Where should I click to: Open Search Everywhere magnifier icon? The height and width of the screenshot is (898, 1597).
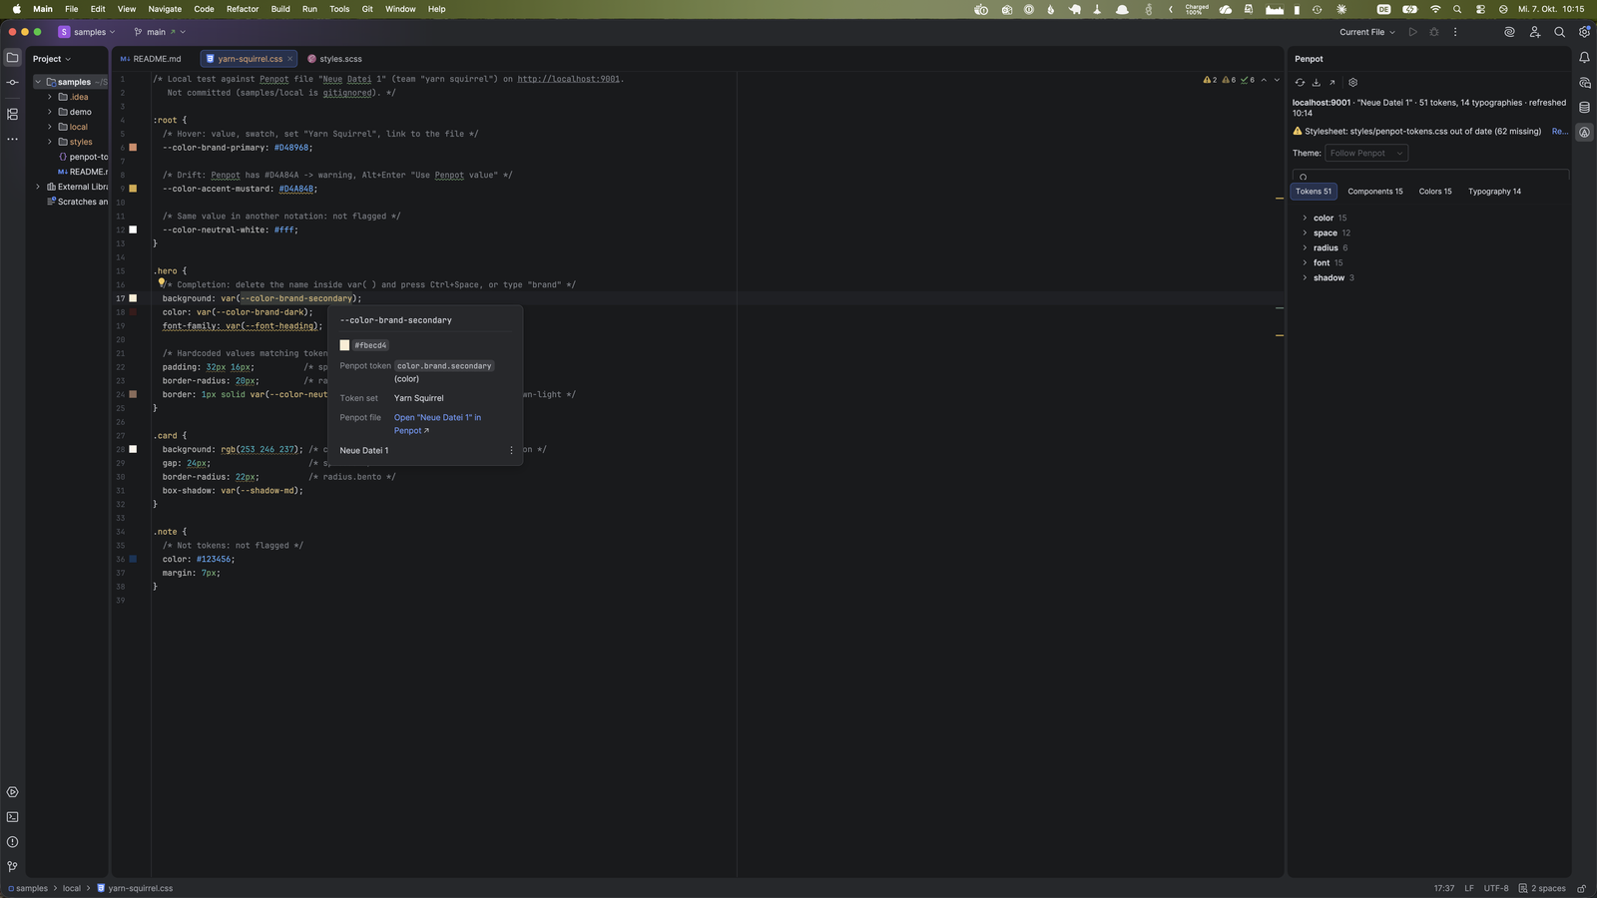(x=1559, y=32)
